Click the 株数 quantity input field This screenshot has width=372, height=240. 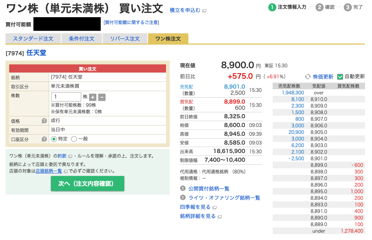pos(66,97)
